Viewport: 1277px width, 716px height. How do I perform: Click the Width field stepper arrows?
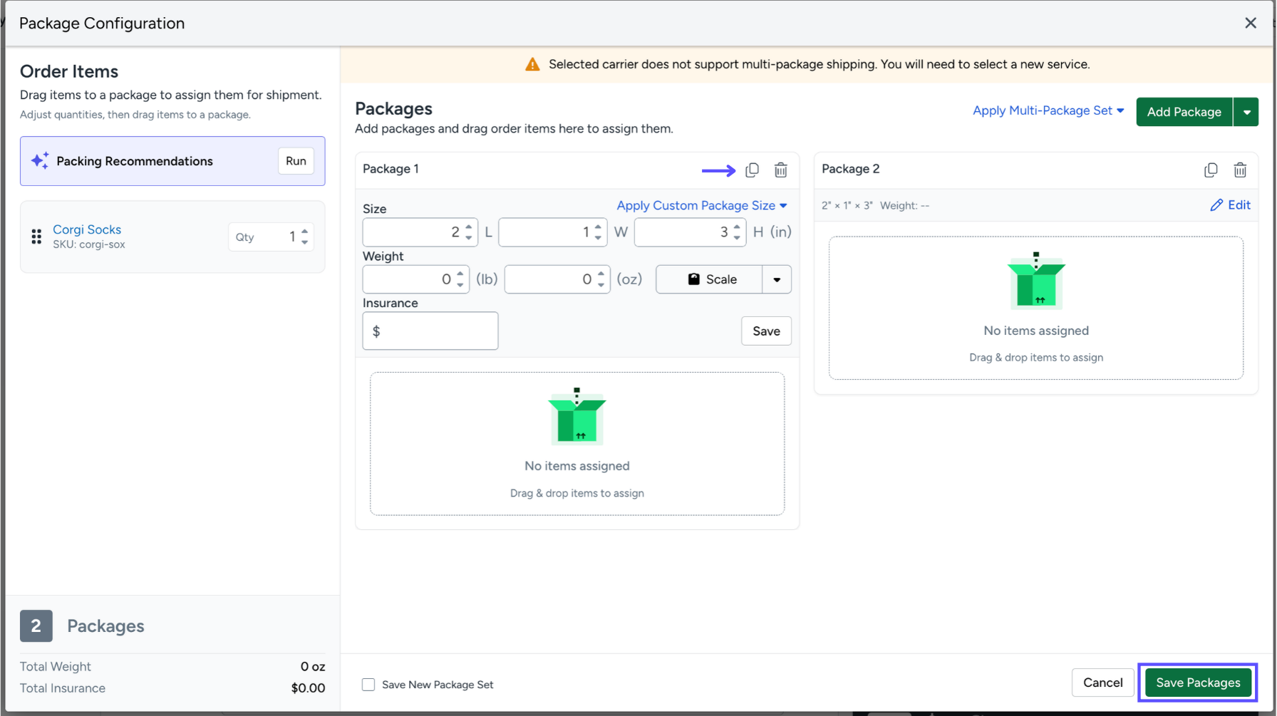(598, 232)
